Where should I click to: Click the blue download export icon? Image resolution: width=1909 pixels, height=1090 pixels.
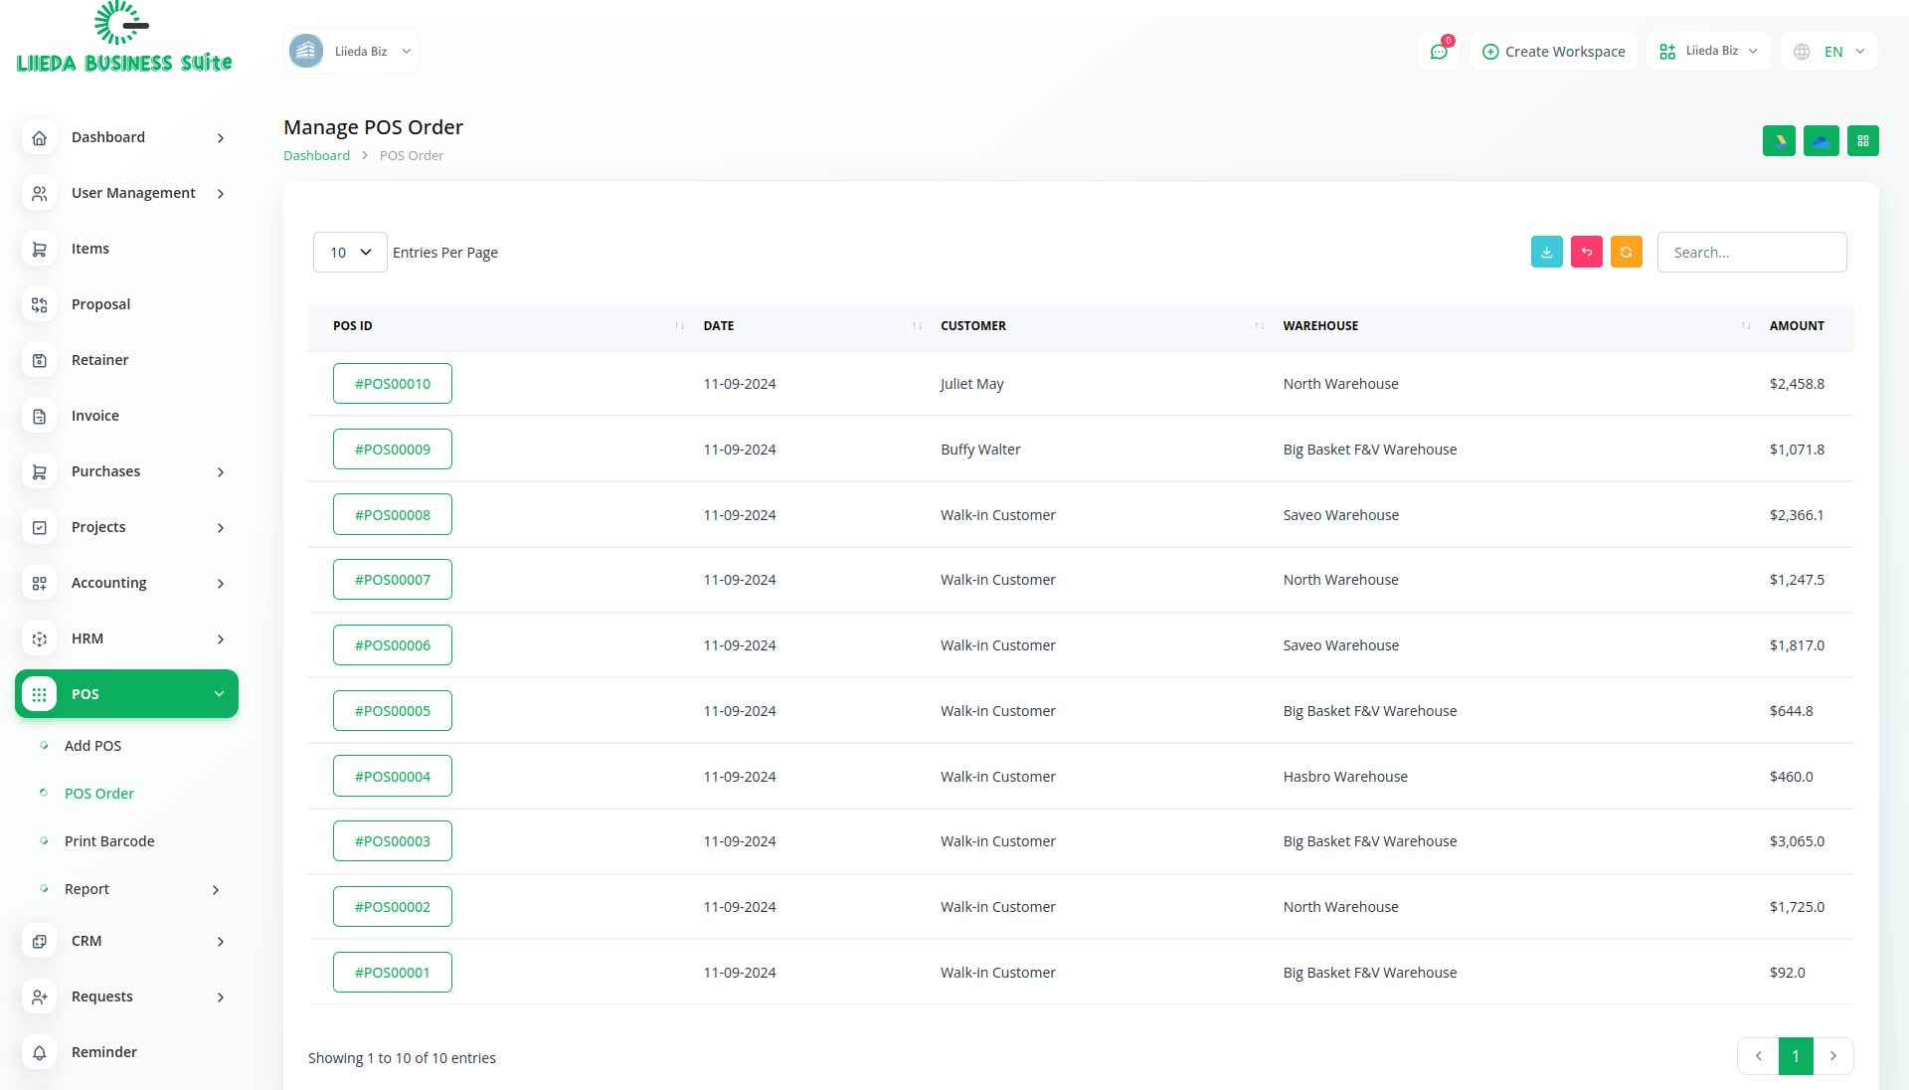(x=1546, y=253)
